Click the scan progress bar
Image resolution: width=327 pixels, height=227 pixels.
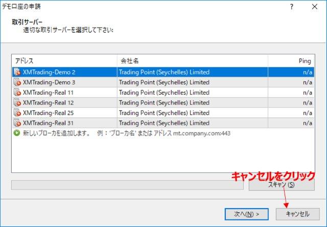point(127,185)
